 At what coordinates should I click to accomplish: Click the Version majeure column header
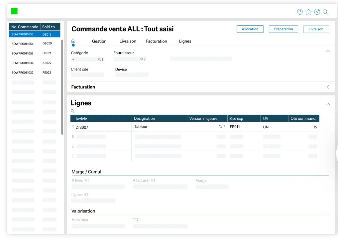pyautogui.click(x=208, y=119)
